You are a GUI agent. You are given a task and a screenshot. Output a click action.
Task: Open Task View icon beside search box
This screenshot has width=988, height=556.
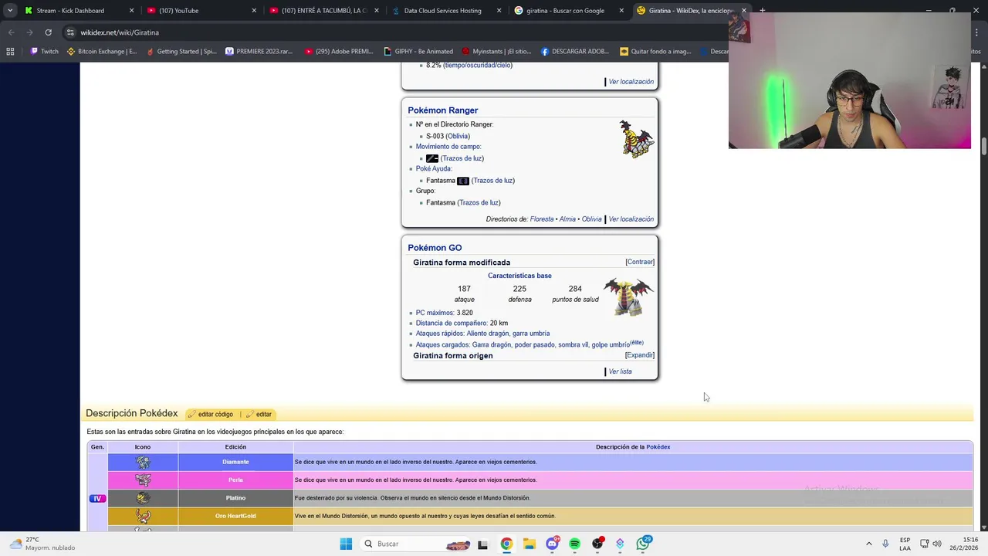click(x=482, y=544)
